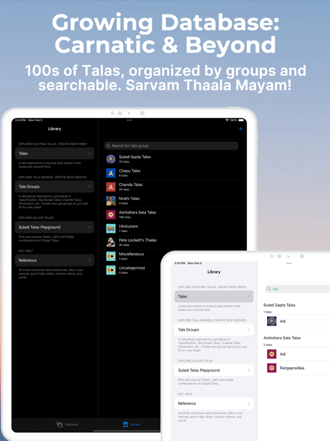The width and height of the screenshot is (330, 441).
Task: Select the 'Pete Lockett's Thalas' row text
Action: (x=137, y=240)
